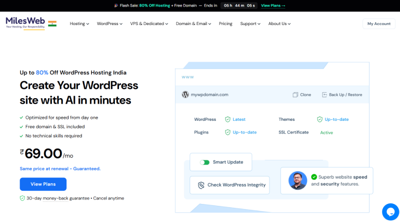Go to the Pricing page
Viewport: 400px width, 223px height.
[225, 24]
